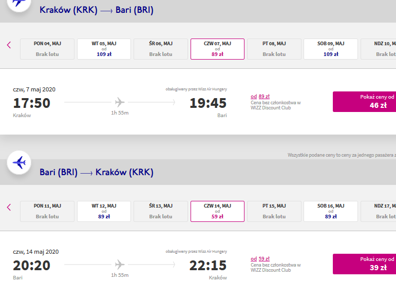
Task: Go to previous return dates with the left arrow
Action: pyautogui.click(x=9, y=208)
